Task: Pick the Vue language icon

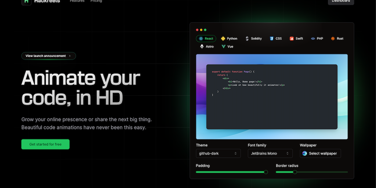Action: [223, 47]
